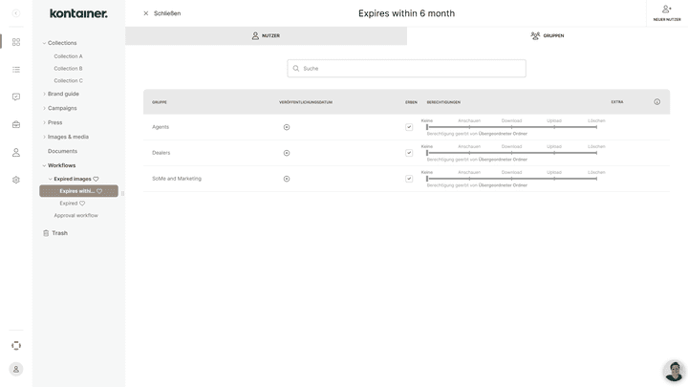Switch to the Nutzer tab

(266, 35)
